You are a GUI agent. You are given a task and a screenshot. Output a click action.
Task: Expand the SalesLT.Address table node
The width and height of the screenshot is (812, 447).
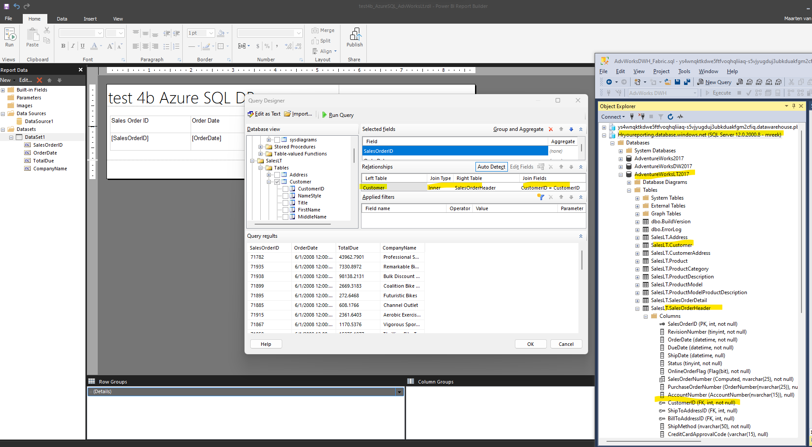(638, 237)
